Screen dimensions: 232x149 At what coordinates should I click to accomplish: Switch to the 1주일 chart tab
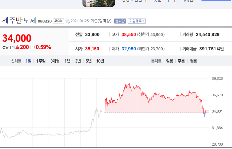point(41,61)
